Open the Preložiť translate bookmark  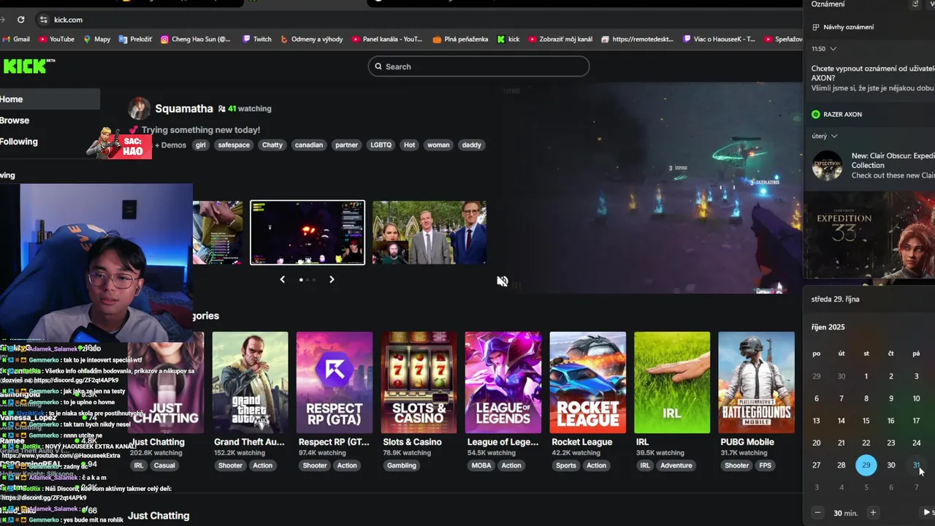point(135,39)
